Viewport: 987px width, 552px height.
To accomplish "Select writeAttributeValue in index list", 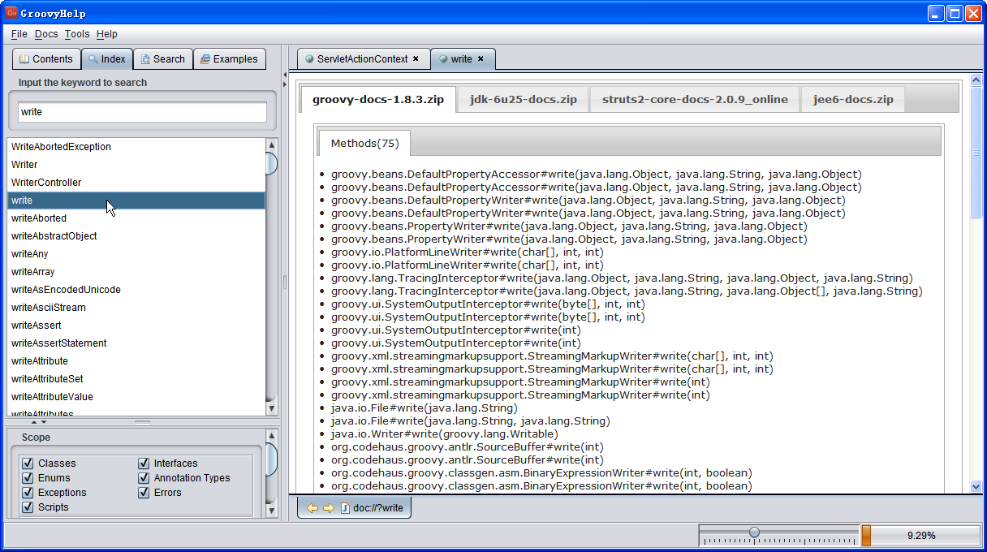I will coord(136,397).
